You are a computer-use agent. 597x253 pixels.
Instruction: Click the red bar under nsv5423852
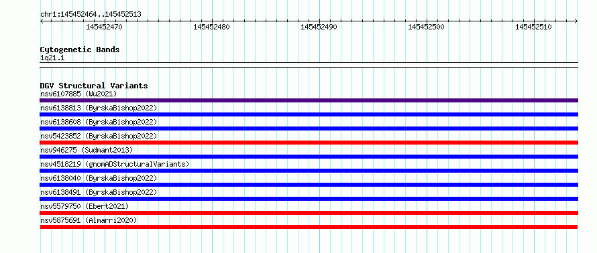(x=309, y=143)
